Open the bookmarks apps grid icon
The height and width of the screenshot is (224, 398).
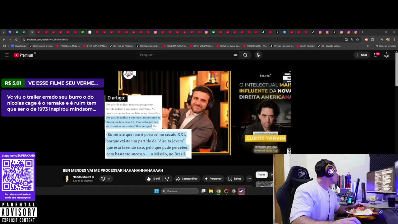pyautogui.click(x=4, y=46)
